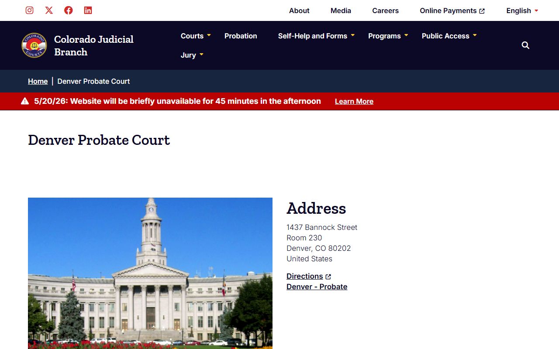
Task: Expand the Courts dropdown arrow
Action: pos(209,35)
